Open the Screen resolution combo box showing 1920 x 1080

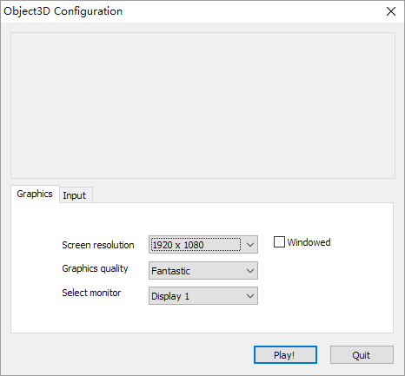click(x=203, y=245)
